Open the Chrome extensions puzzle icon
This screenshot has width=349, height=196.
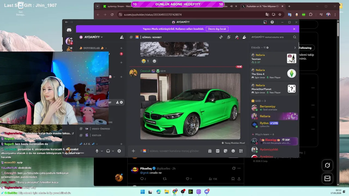click(311, 14)
